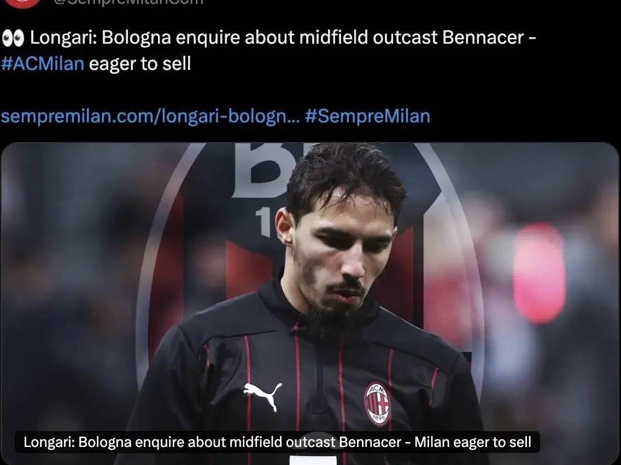Click the large B of Bologna crest
621x465 pixels.
point(261,170)
